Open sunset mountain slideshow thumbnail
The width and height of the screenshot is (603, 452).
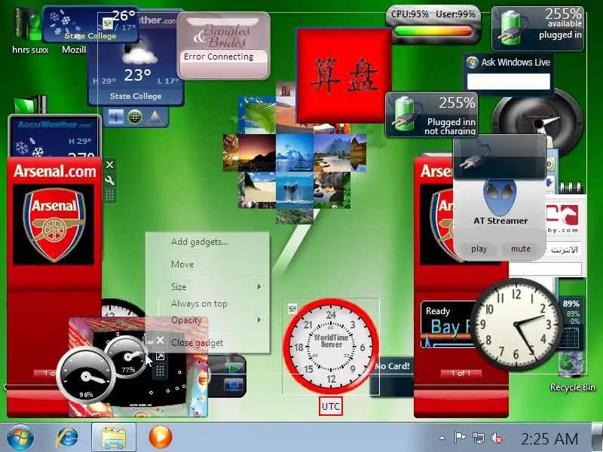tap(256, 153)
